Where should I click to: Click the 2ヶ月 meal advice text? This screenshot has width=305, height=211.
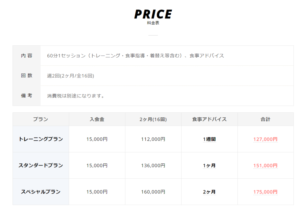pyautogui.click(x=209, y=192)
